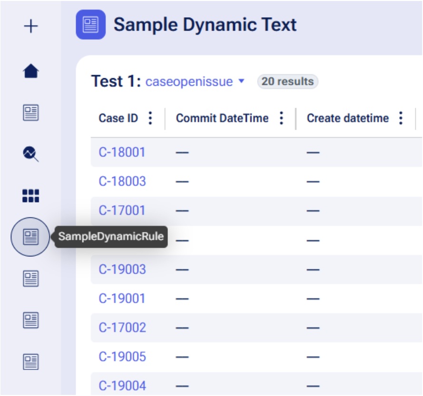Sort by Case ID column header
This screenshot has width=423, height=396.
tap(118, 118)
